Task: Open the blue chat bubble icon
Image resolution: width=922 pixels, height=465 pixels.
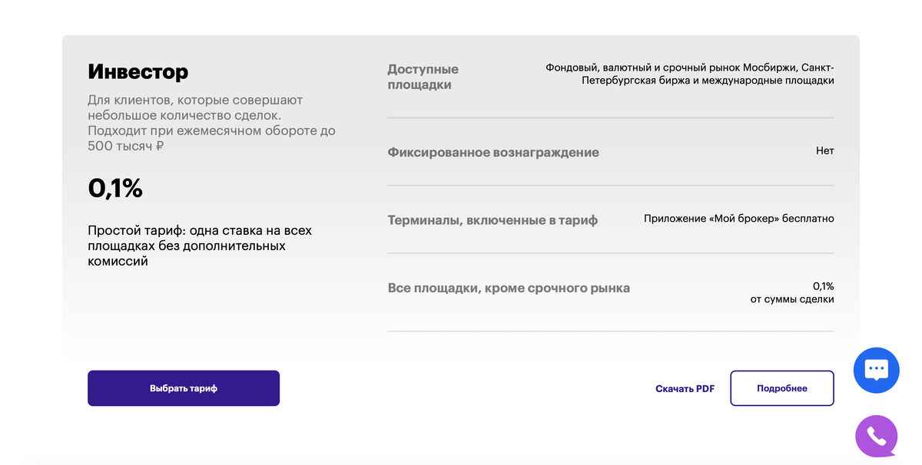Action: (x=876, y=371)
